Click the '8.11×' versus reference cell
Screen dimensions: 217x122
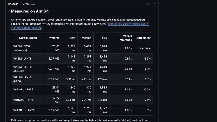coord(122,79)
